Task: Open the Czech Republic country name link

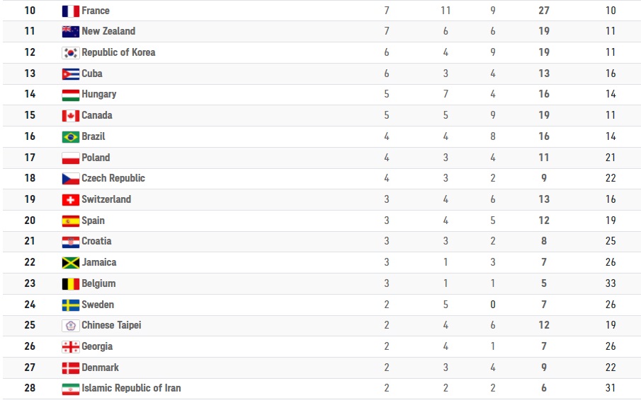Action: (113, 178)
